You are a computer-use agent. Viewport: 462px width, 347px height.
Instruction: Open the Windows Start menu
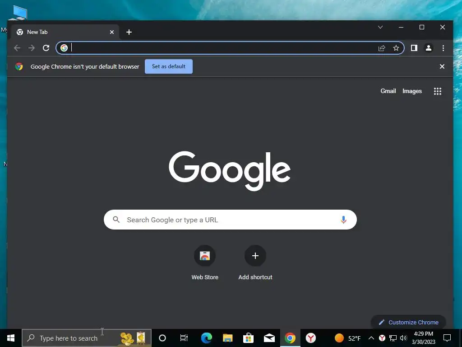11,338
